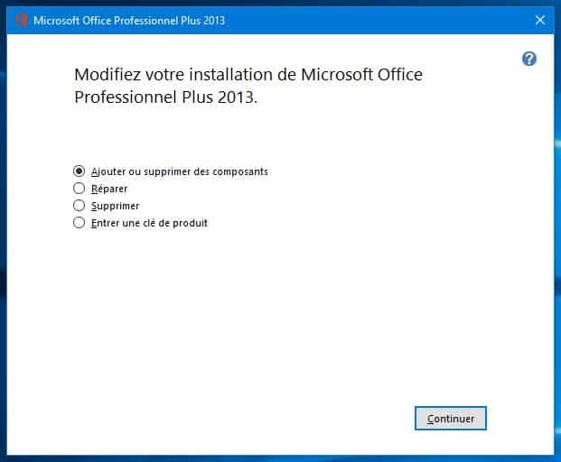Close the Office setup window

[x=539, y=20]
